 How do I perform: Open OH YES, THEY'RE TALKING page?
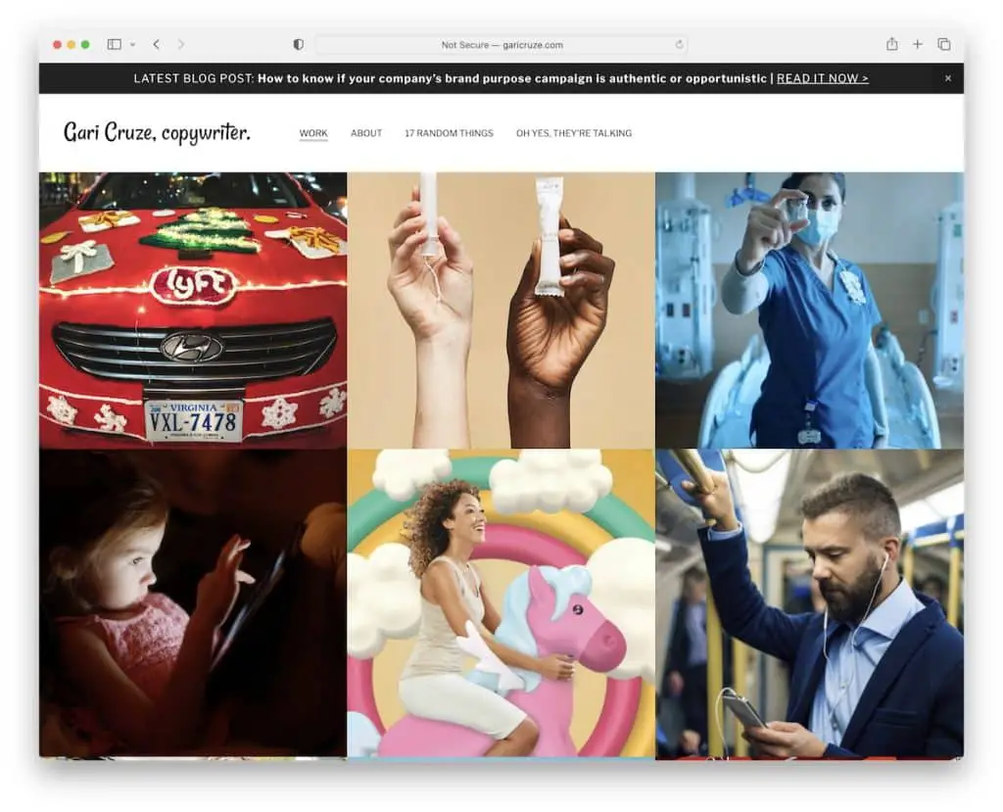pyautogui.click(x=573, y=133)
